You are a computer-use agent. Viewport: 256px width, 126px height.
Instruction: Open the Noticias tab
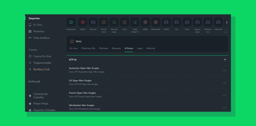tap(151, 48)
